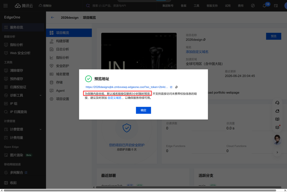The width and height of the screenshot is (287, 192).
Task: Select 服务总览 in the sidebar
Action: coord(23,27)
